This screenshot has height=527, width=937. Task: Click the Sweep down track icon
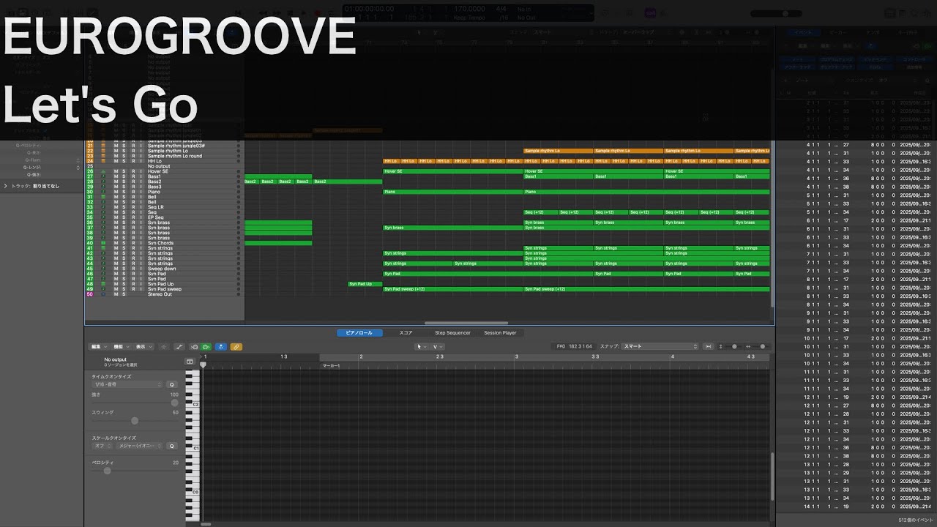click(103, 269)
